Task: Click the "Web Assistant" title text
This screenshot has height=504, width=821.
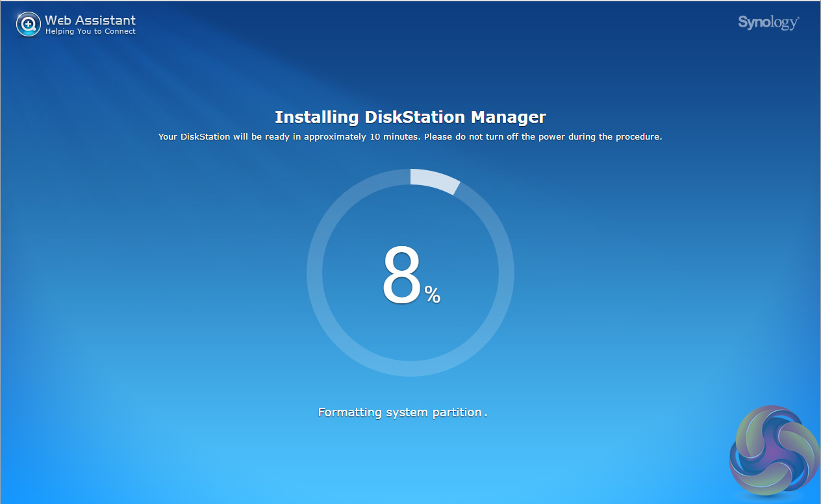Action: point(90,20)
